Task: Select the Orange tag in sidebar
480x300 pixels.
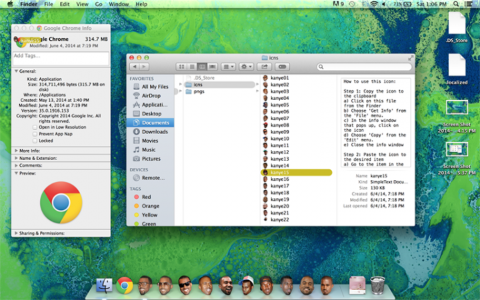Action: point(151,206)
